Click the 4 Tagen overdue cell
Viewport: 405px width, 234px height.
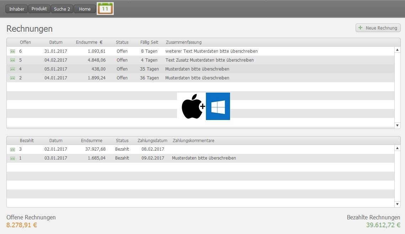(x=149, y=60)
